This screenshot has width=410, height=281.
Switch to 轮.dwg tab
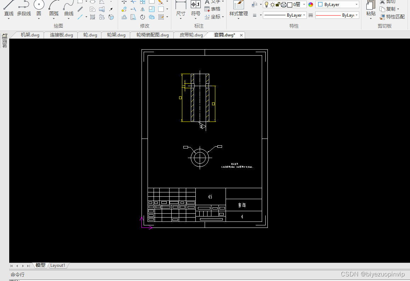90,35
